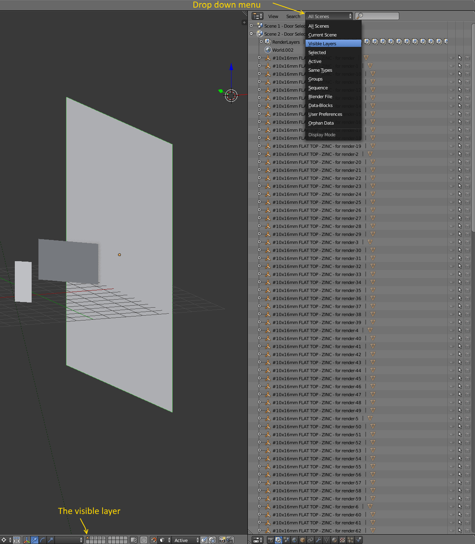
Task: Click the World.002 icon in the outliner
Action: pos(268,50)
